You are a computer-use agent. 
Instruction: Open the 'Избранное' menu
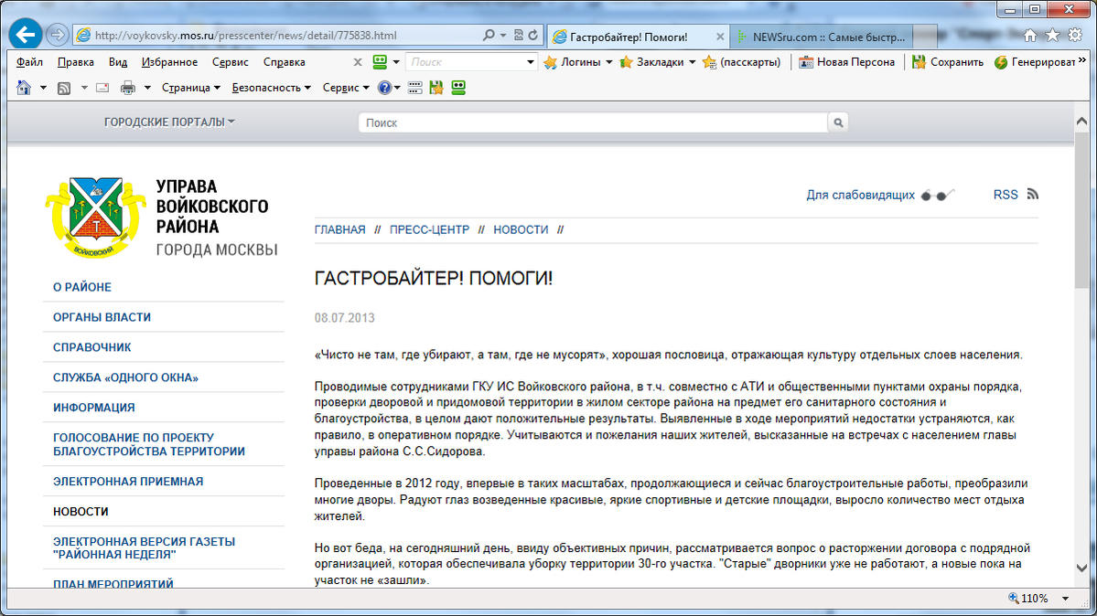tap(169, 62)
